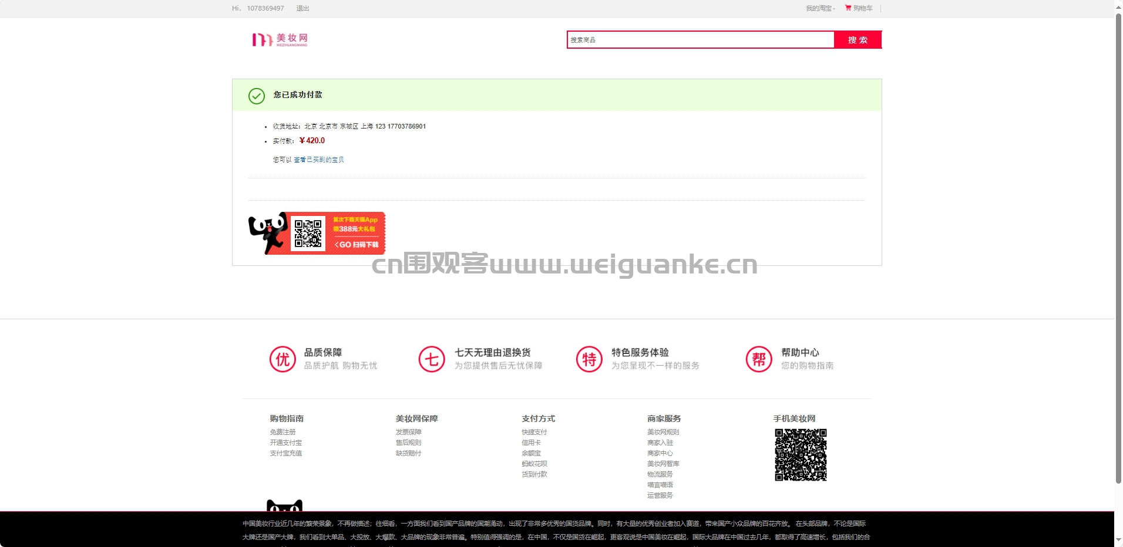Focus the 搜索商品 search input field
Screen dimensions: 1123x547
coord(700,40)
